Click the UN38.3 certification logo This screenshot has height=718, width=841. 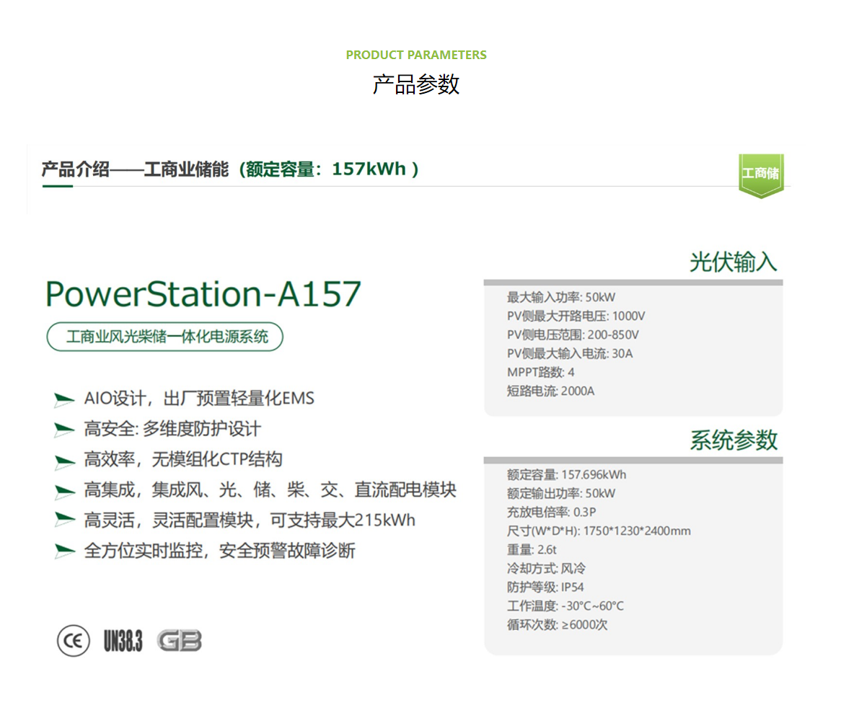click(x=123, y=641)
